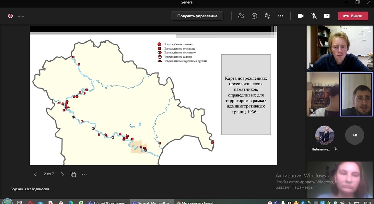Switch to the Общий (Культурное...) taskbar window
Image resolution: width=374 pixels, height=204 pixels.
[x=107, y=202]
